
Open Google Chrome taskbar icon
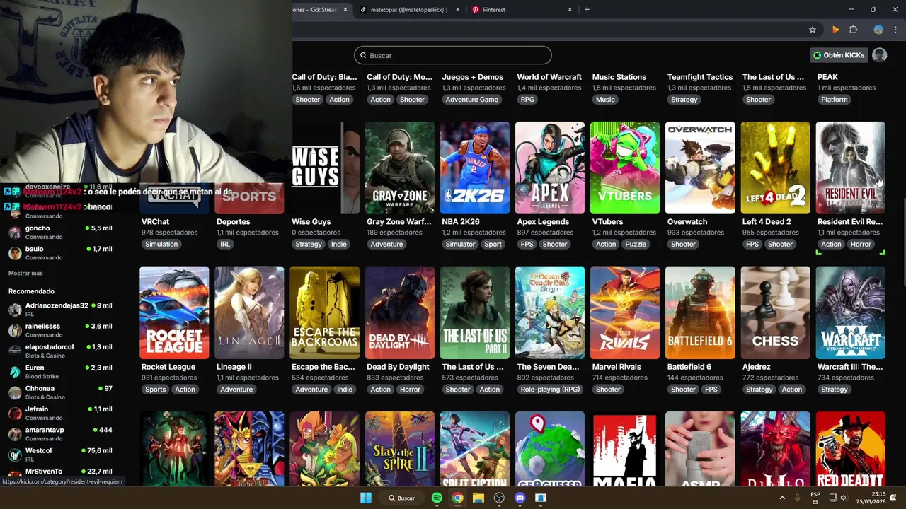click(x=458, y=498)
